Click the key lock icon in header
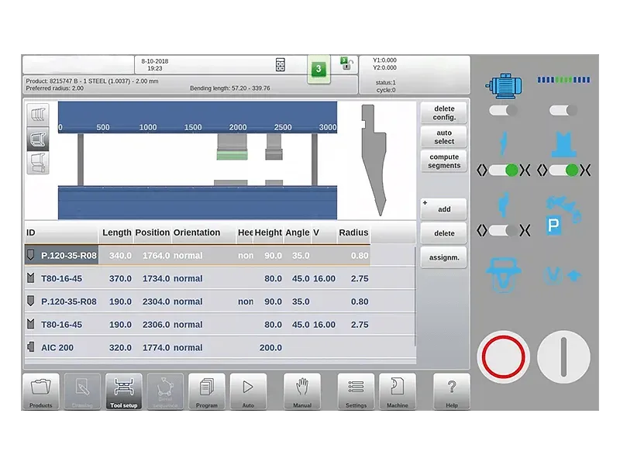This screenshot has width=620, height=465. [346, 64]
